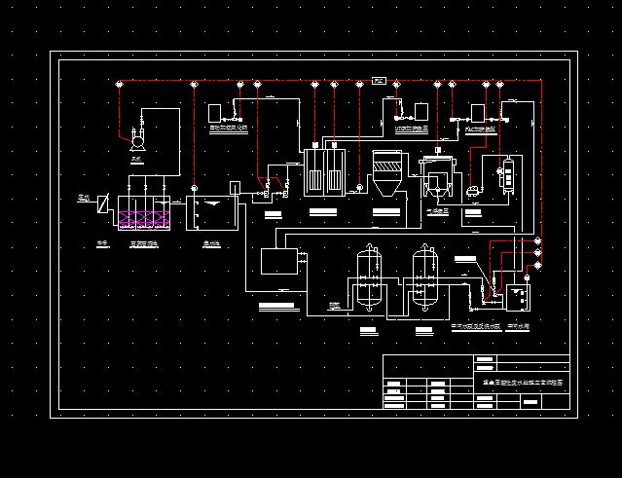
Task: Click the leftmost dosing tank near top center
Action: pos(214,113)
